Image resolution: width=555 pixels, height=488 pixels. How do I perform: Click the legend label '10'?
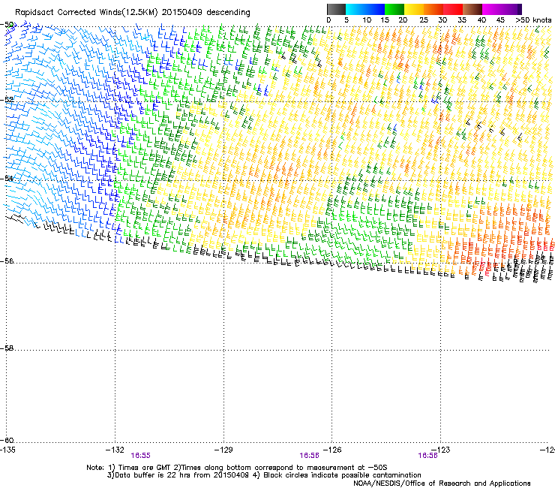point(367,20)
